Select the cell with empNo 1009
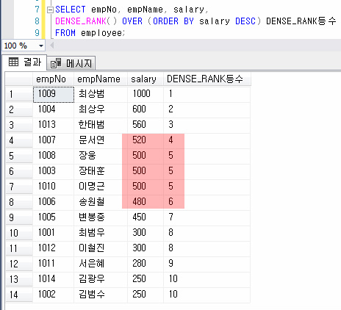This screenshot has height=310, width=341. pyautogui.click(x=54, y=94)
